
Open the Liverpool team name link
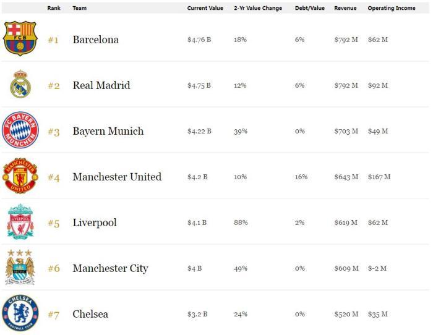coord(95,223)
